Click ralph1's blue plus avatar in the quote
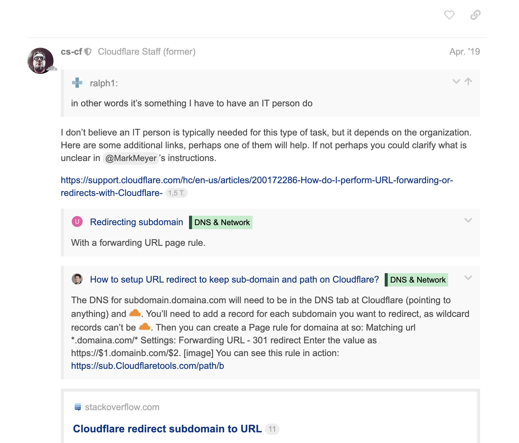This screenshot has width=519, height=443. click(x=77, y=83)
